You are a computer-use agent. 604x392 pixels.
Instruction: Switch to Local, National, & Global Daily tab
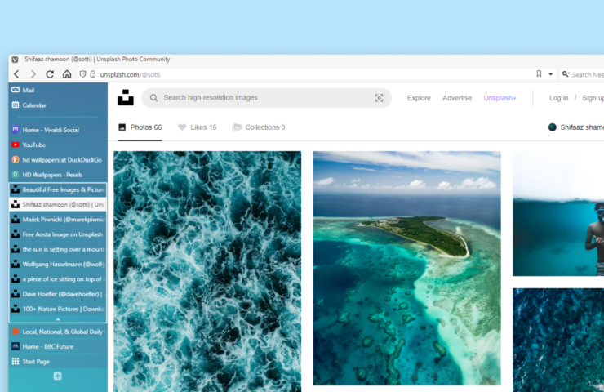58,332
